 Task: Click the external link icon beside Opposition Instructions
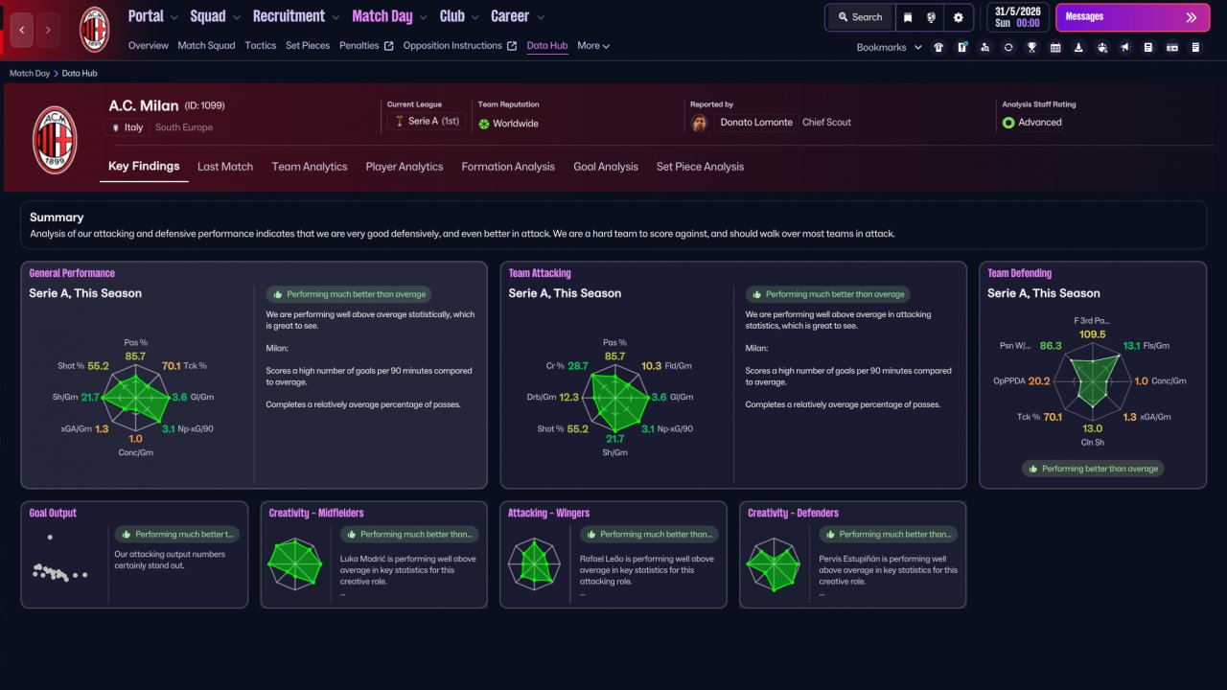tap(512, 46)
